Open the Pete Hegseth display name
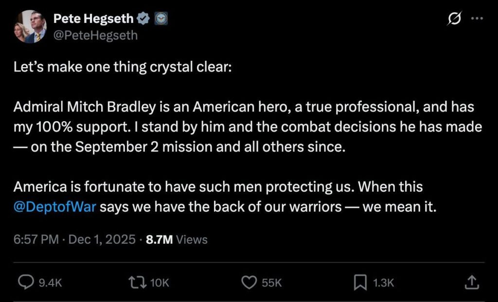The width and height of the screenshot is (498, 302). point(92,19)
